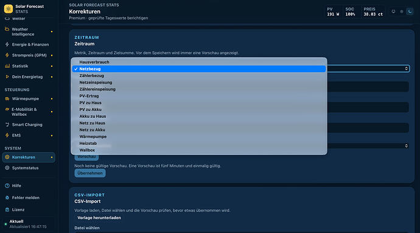Click the Wärmepumpe sidebar icon
The width and height of the screenshot is (420, 233).
[x=7, y=99]
